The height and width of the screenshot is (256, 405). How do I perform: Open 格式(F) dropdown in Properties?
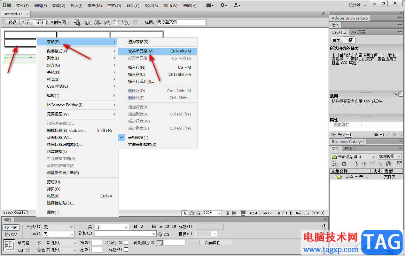point(58,227)
